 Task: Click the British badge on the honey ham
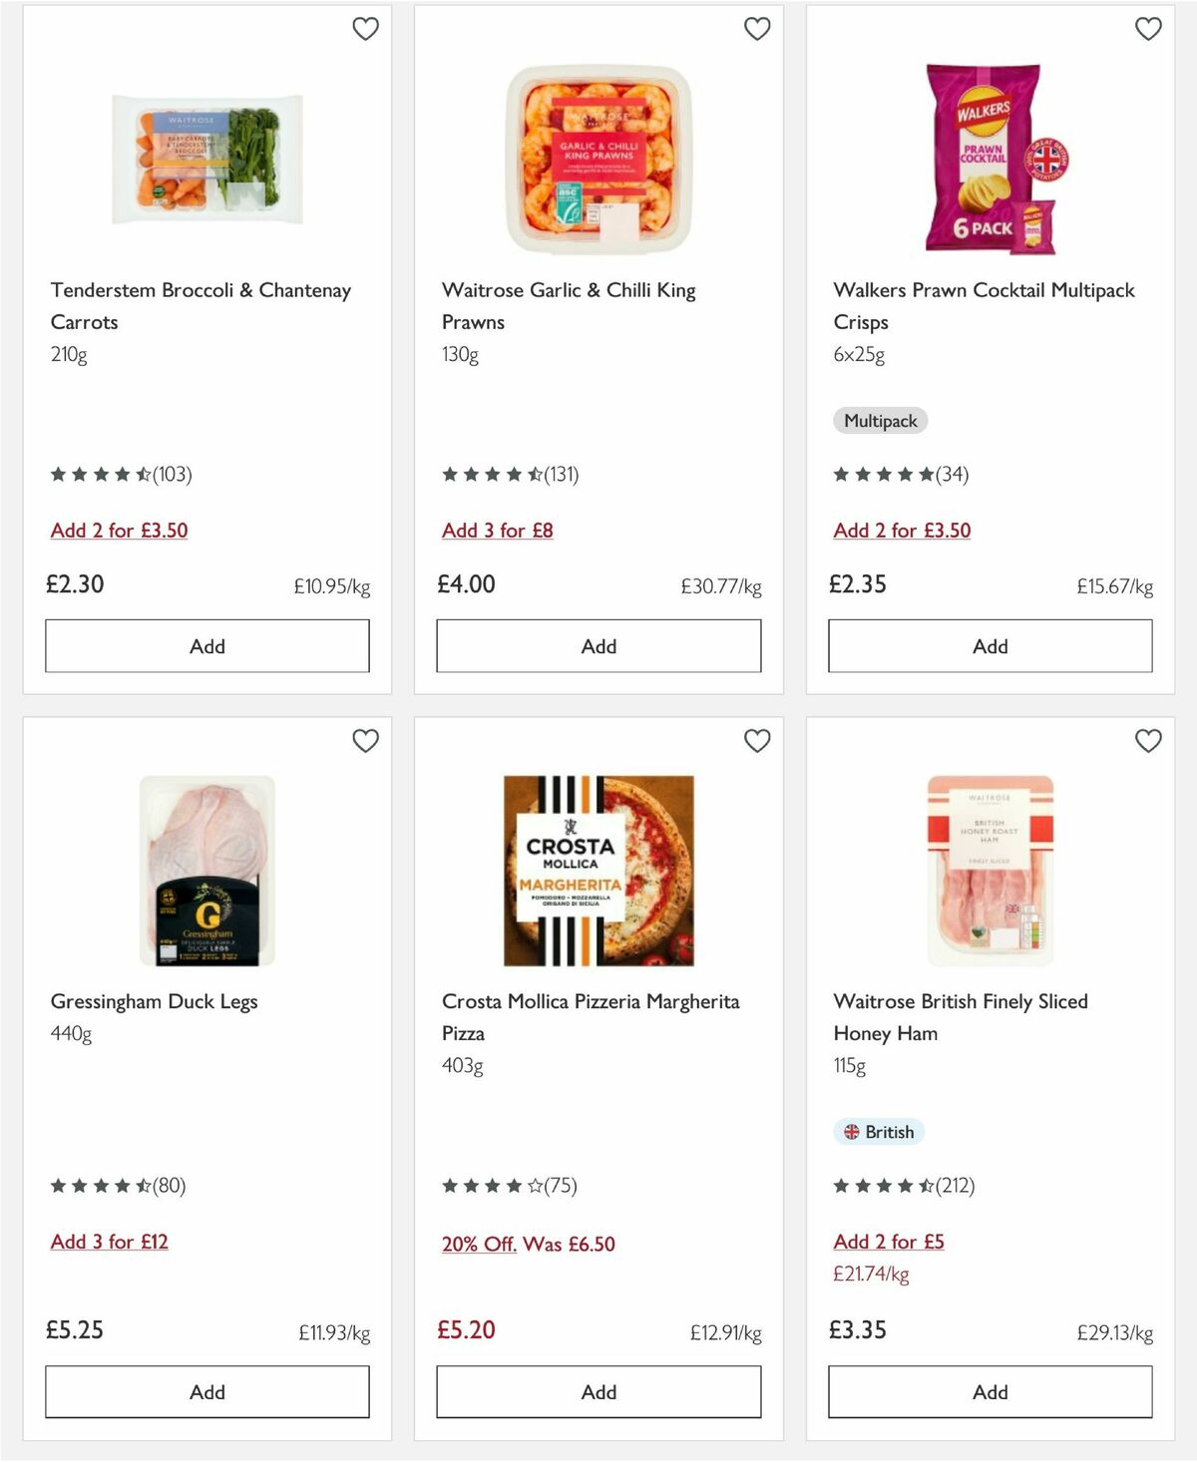point(879,1132)
